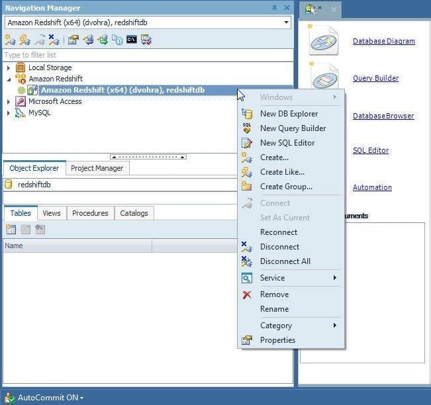Click the Database Diagram thumbnail icon
The width and height of the screenshot is (431, 405).
[x=324, y=40]
